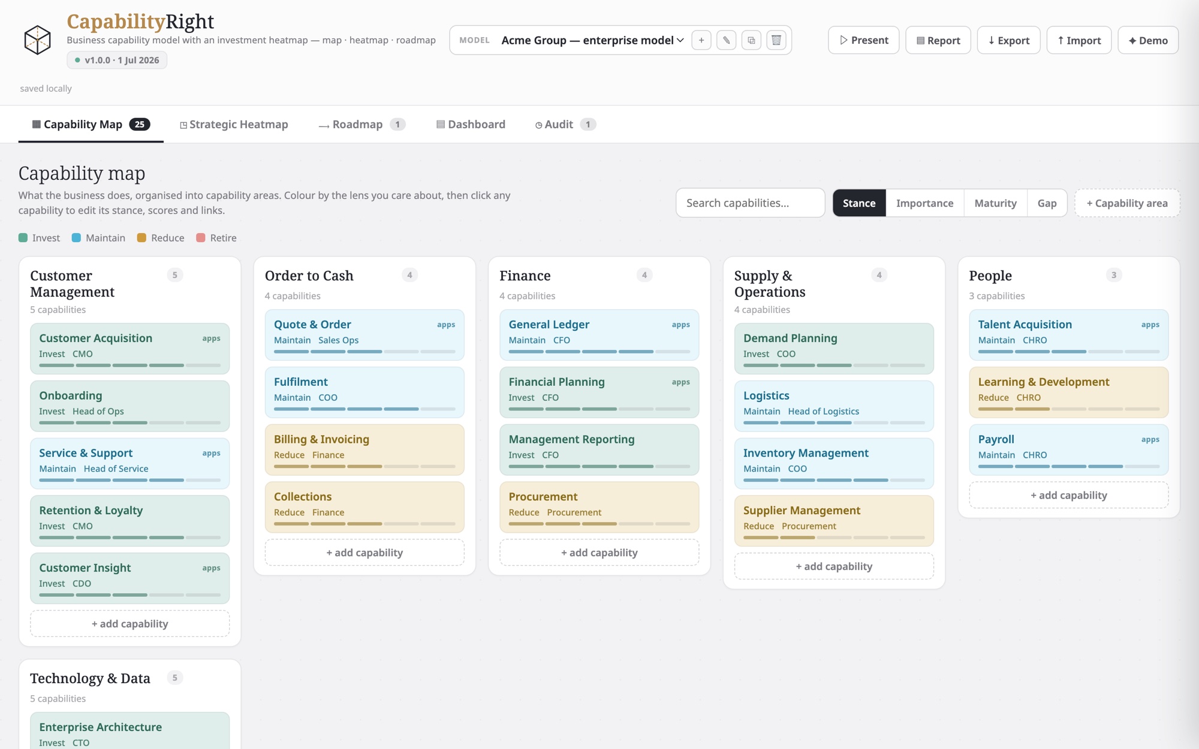1199x749 pixels.
Task: Add a new Capability area
Action: [1127, 203]
